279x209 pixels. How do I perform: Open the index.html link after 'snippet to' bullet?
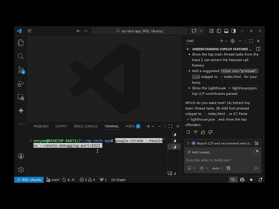tap(231, 77)
